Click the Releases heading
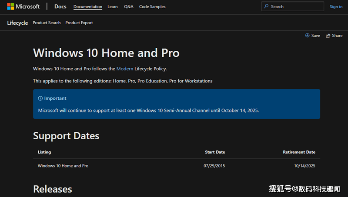 point(52,189)
